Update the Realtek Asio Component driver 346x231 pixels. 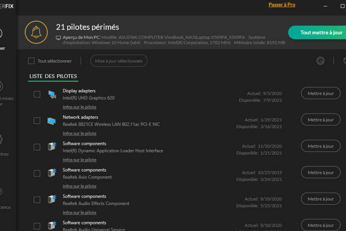(x=321, y=172)
